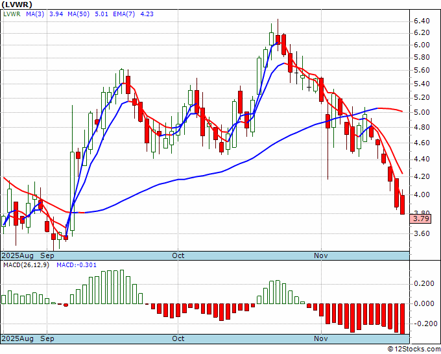The image size is (441, 354).
Task: Click the last red MACD histogram bar
Action: tap(403, 319)
